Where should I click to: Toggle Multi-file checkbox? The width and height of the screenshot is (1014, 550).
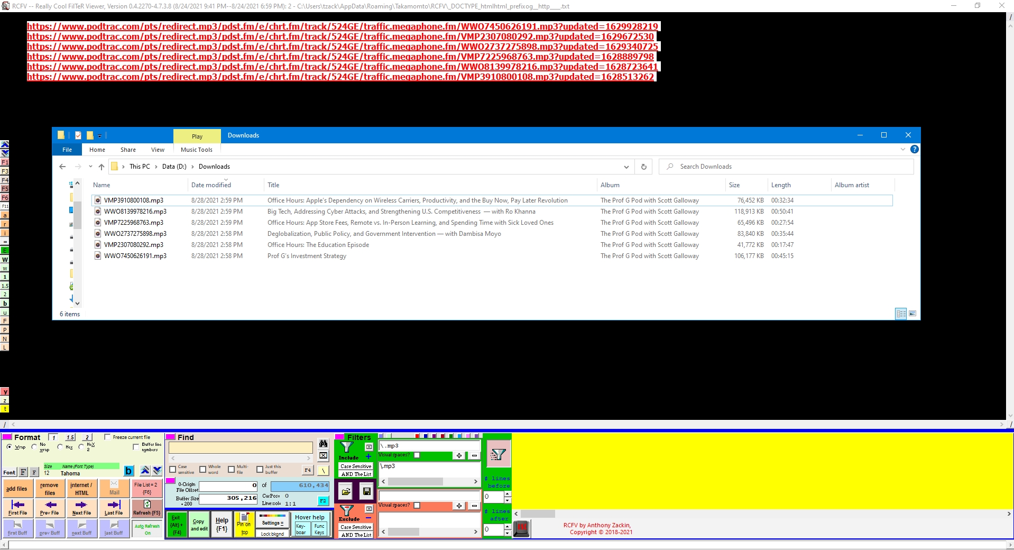231,470
